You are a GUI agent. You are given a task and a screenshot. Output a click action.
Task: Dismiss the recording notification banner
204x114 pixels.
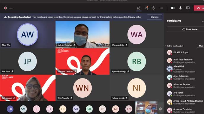(155, 17)
